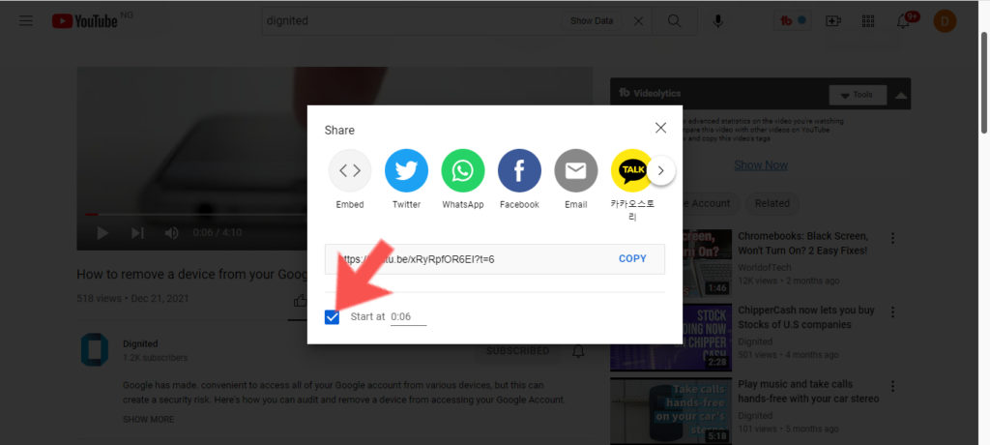This screenshot has width=990, height=445.
Task: Select the Related filter chip
Action: click(x=772, y=203)
